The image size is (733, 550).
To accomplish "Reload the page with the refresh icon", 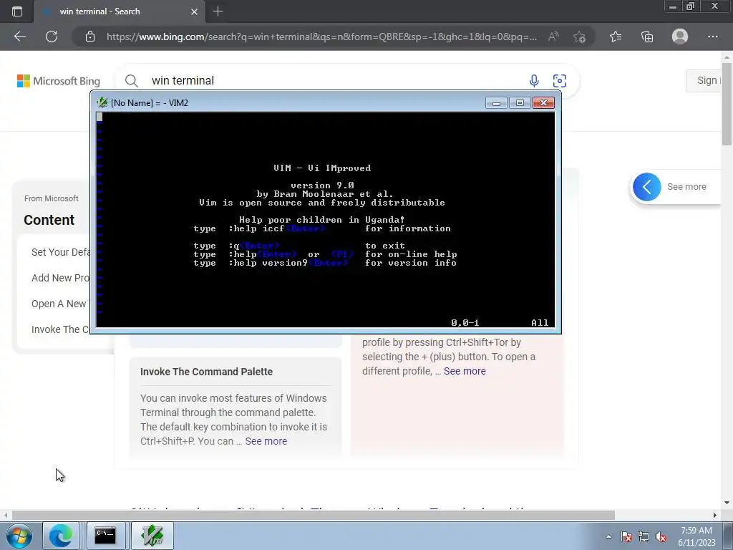I will pyautogui.click(x=52, y=37).
